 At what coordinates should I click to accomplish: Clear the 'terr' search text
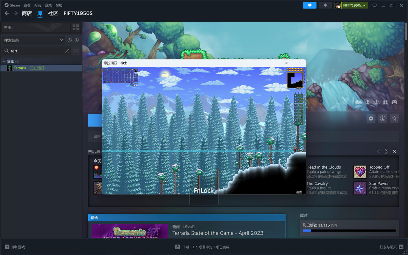(67, 51)
